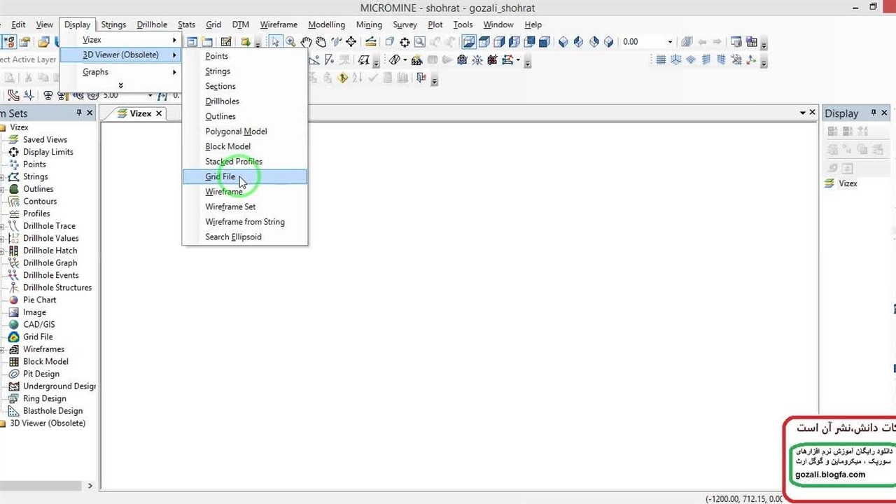Select Grid File in the 3D Viewer submenu
The width and height of the screenshot is (896, 504).
[220, 177]
